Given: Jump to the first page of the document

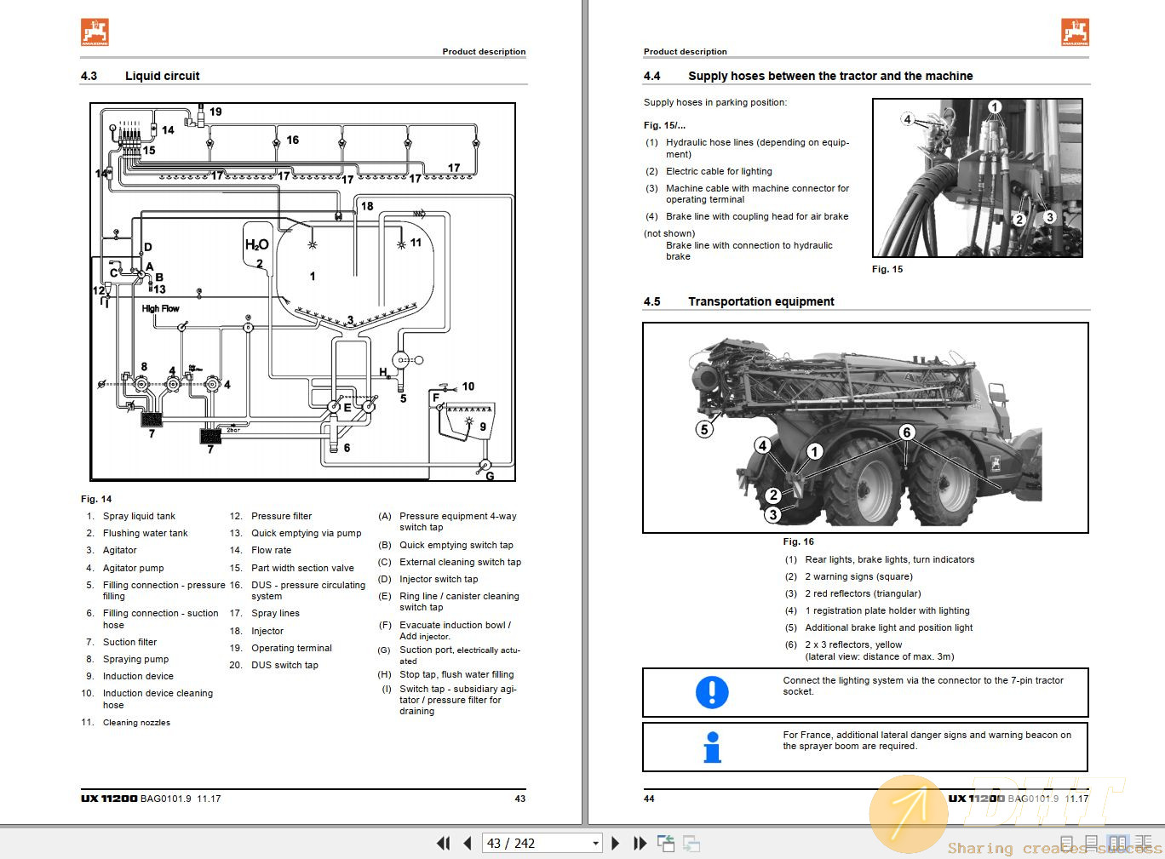Looking at the screenshot, I should [x=444, y=844].
